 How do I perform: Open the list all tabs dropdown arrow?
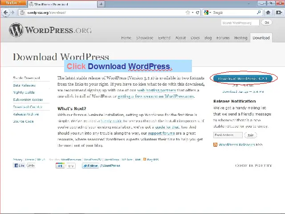(248, 4)
